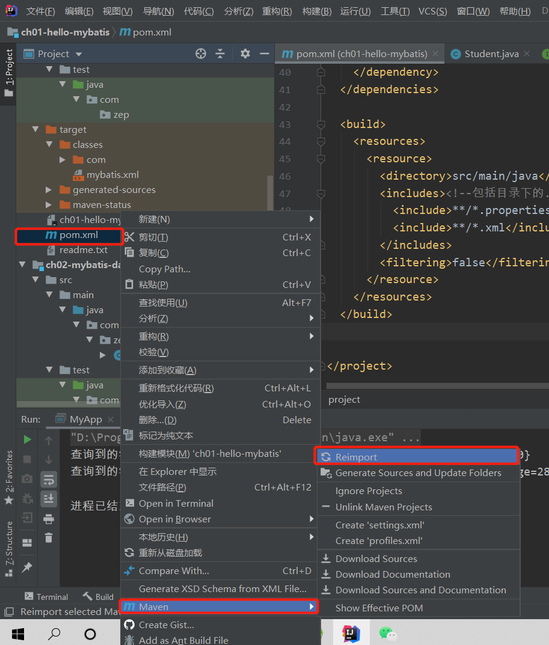
Task: Click the project breadcrumb below the editor
Action: (344, 399)
